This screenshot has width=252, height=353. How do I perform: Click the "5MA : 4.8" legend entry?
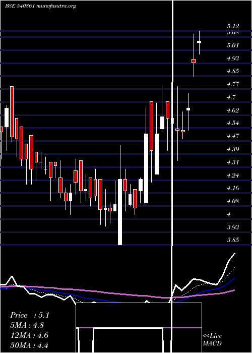(27, 325)
